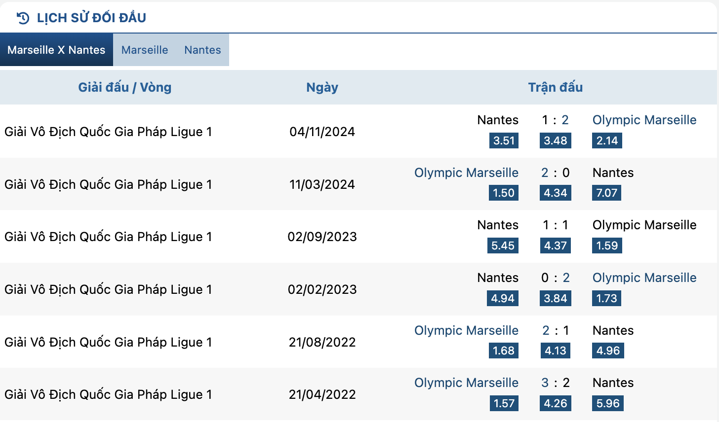
Task: Click the 5.45 odds badge
Action: pyautogui.click(x=503, y=246)
